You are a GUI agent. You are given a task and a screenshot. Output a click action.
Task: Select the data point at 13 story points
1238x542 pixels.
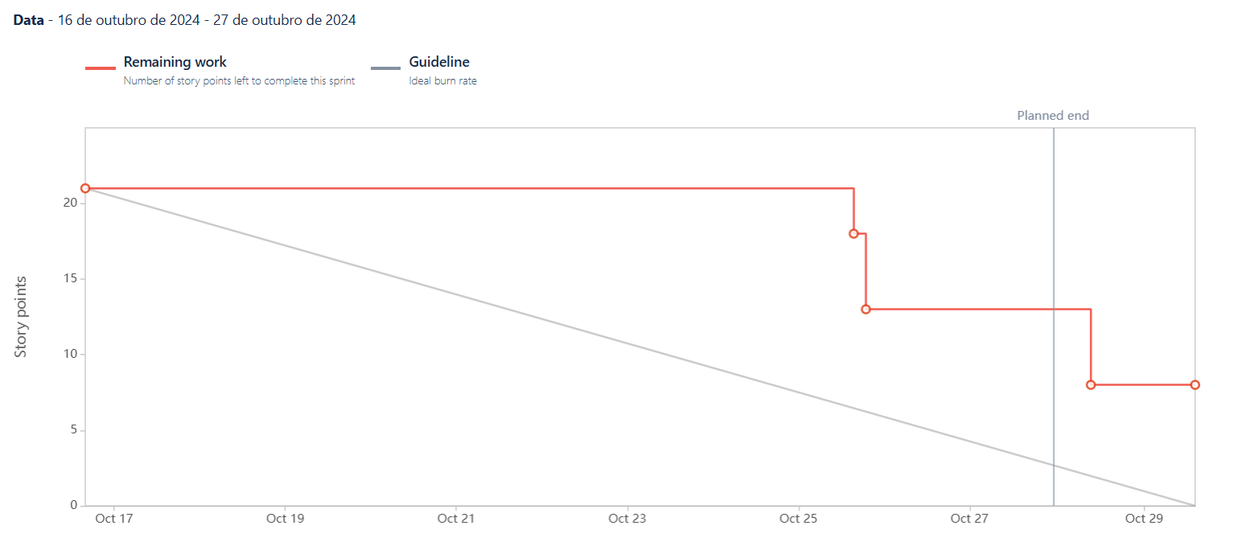(866, 309)
